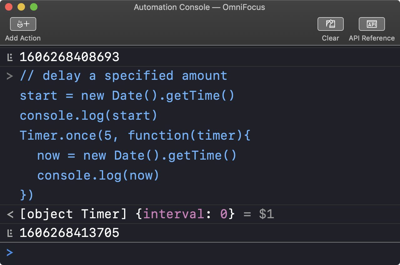
Task: Minimize the Automation Console window
Action: (x=21, y=7)
